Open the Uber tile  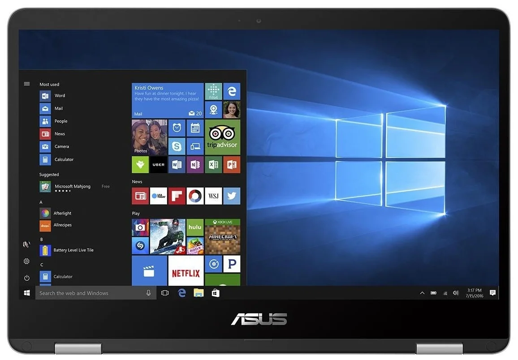coord(159,165)
